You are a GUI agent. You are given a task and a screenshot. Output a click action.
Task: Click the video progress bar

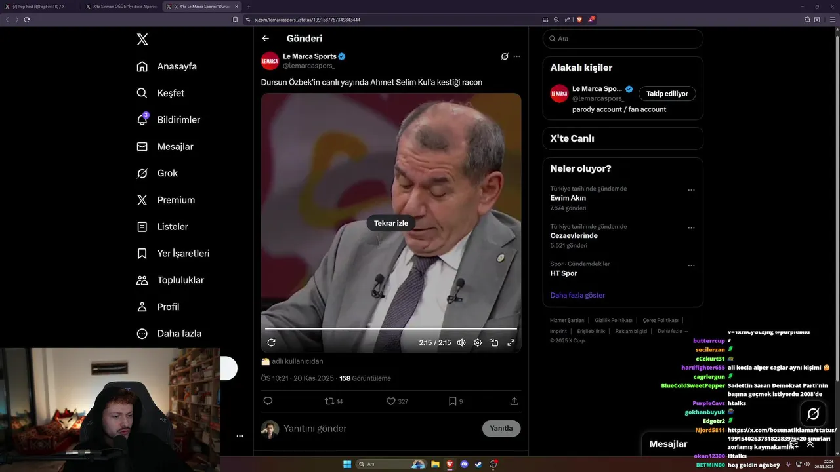coord(391,328)
